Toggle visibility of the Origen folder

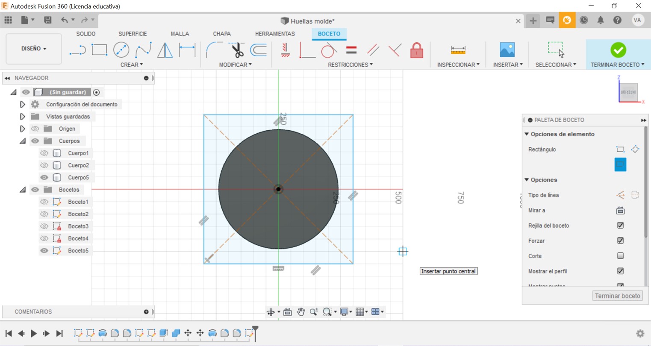[35, 129]
